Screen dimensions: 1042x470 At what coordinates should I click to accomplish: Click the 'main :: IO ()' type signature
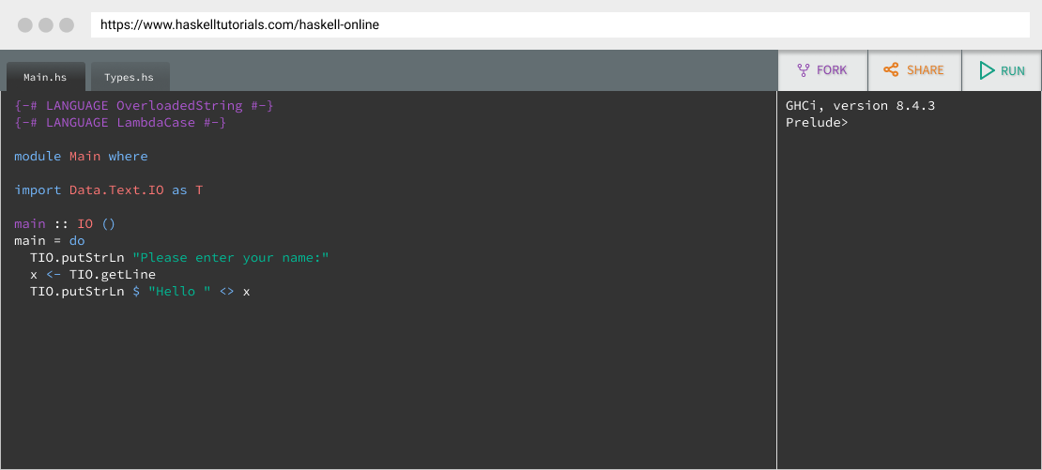click(x=64, y=224)
